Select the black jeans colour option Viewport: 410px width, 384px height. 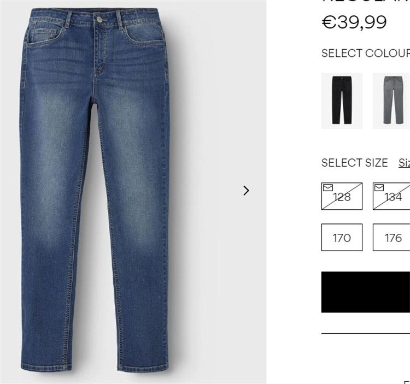point(342,101)
